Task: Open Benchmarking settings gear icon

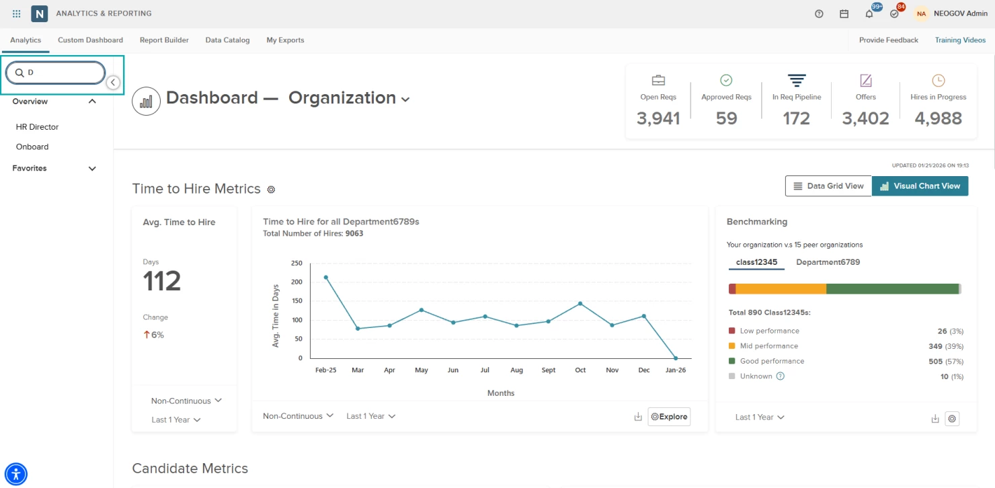Action: [952, 419]
